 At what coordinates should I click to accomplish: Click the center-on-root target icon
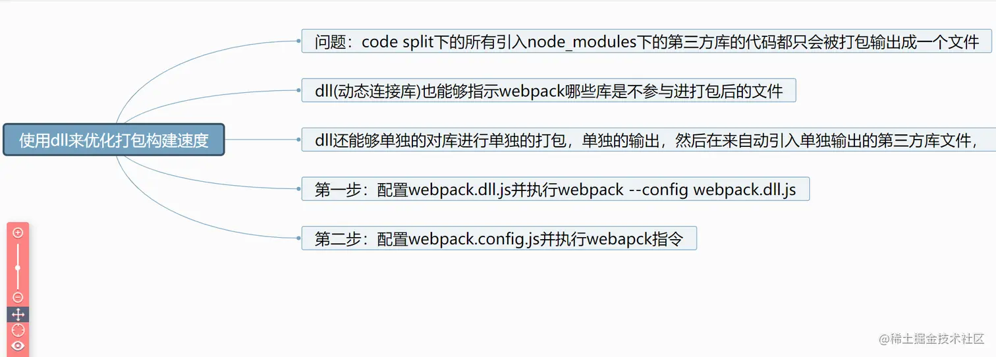(18, 330)
